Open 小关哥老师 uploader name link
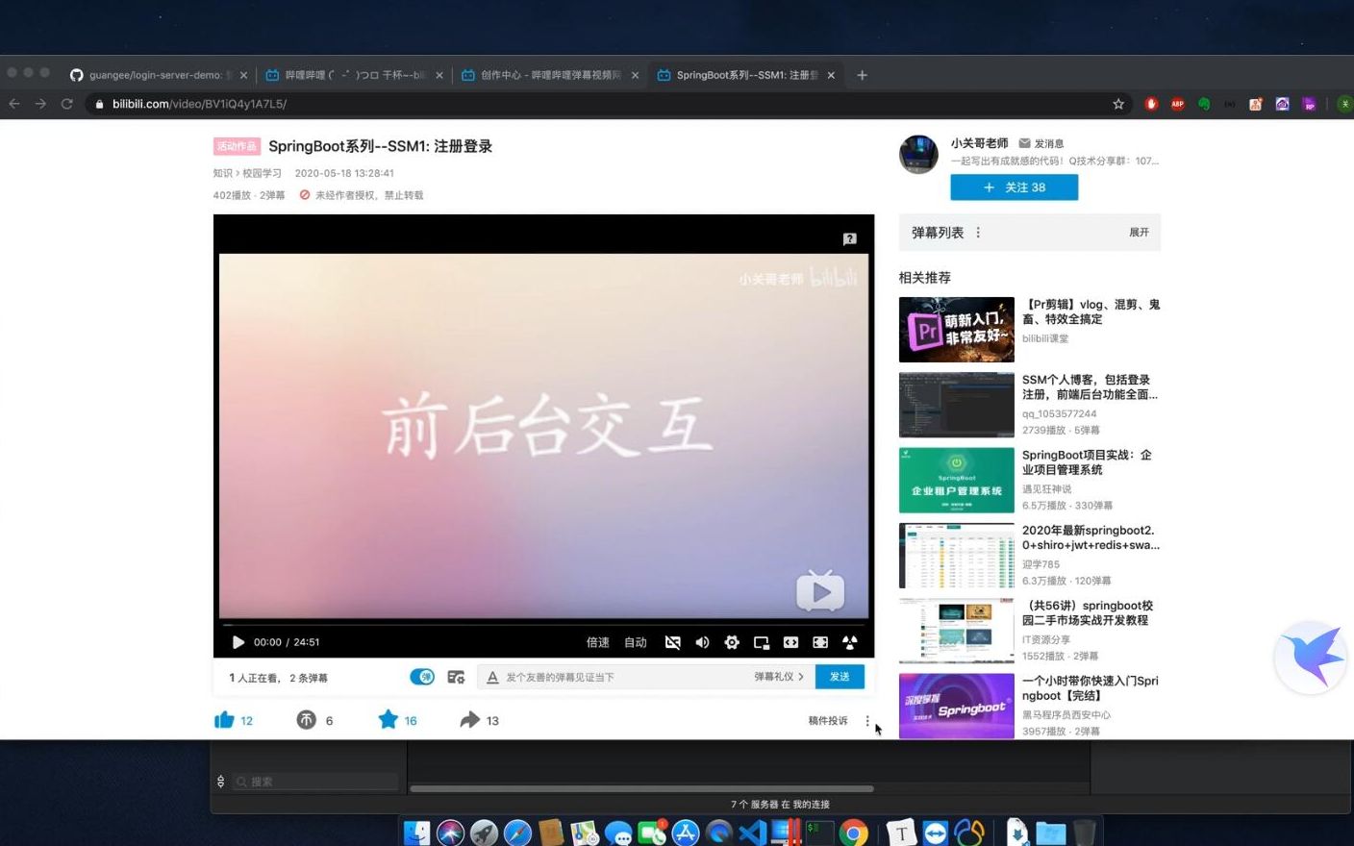 tap(980, 143)
